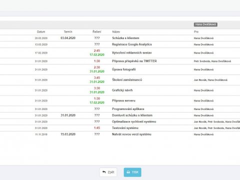
Task: Open Nahrát novou verzi systému task
Action: [131, 134]
